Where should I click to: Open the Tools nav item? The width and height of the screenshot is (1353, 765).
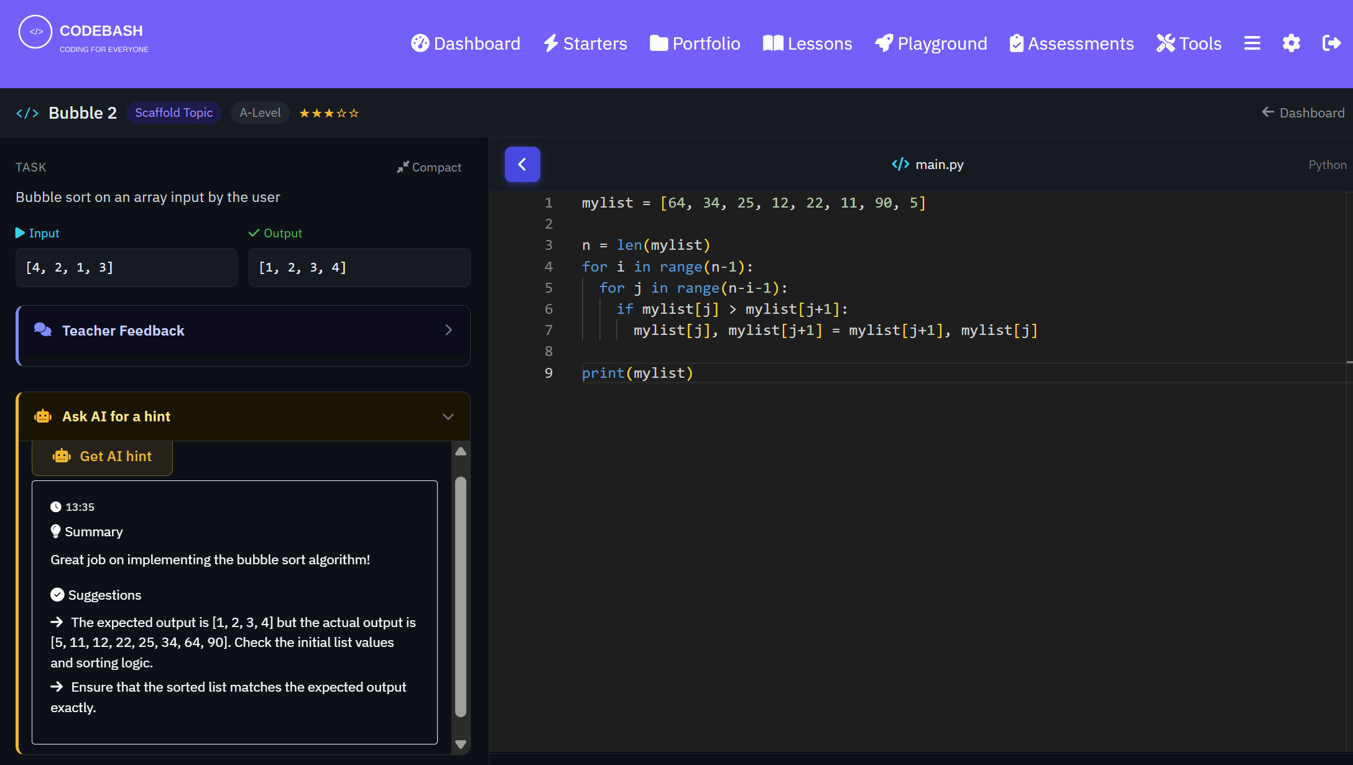tap(1189, 44)
